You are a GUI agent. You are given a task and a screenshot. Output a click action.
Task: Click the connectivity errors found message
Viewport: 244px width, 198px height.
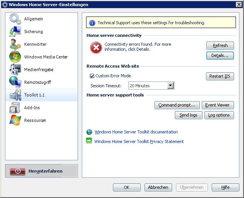tap(138, 47)
